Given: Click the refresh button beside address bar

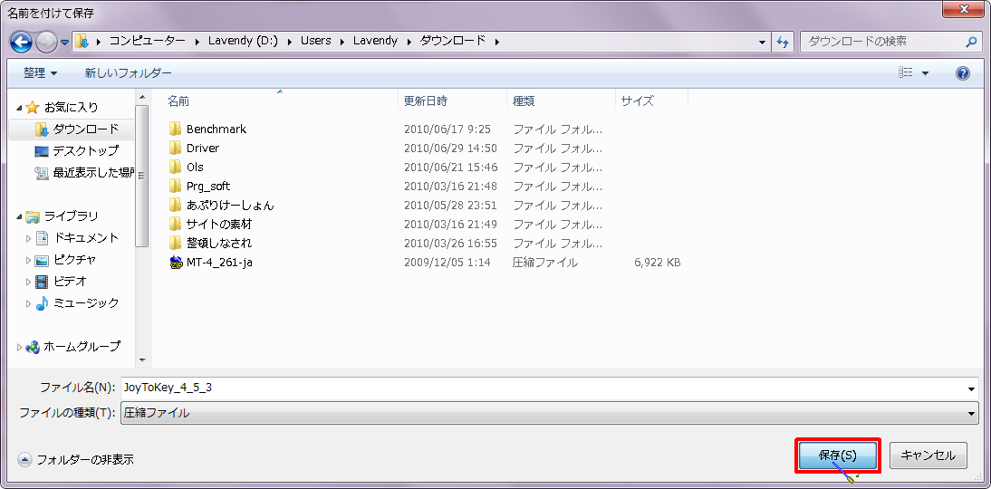Looking at the screenshot, I should [x=783, y=42].
